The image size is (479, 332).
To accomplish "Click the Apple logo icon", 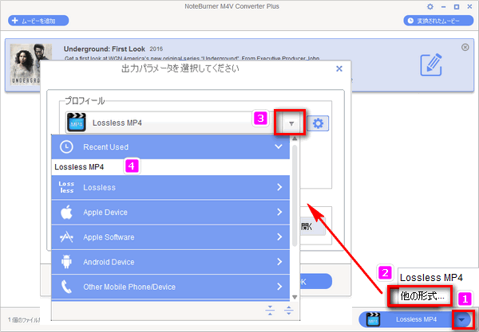I will click(x=66, y=212).
